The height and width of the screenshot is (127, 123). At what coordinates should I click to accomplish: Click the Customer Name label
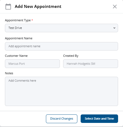click(x=16, y=56)
